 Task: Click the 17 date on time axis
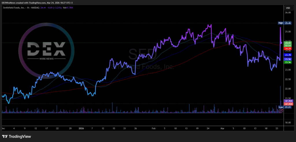tap(47, 128)
